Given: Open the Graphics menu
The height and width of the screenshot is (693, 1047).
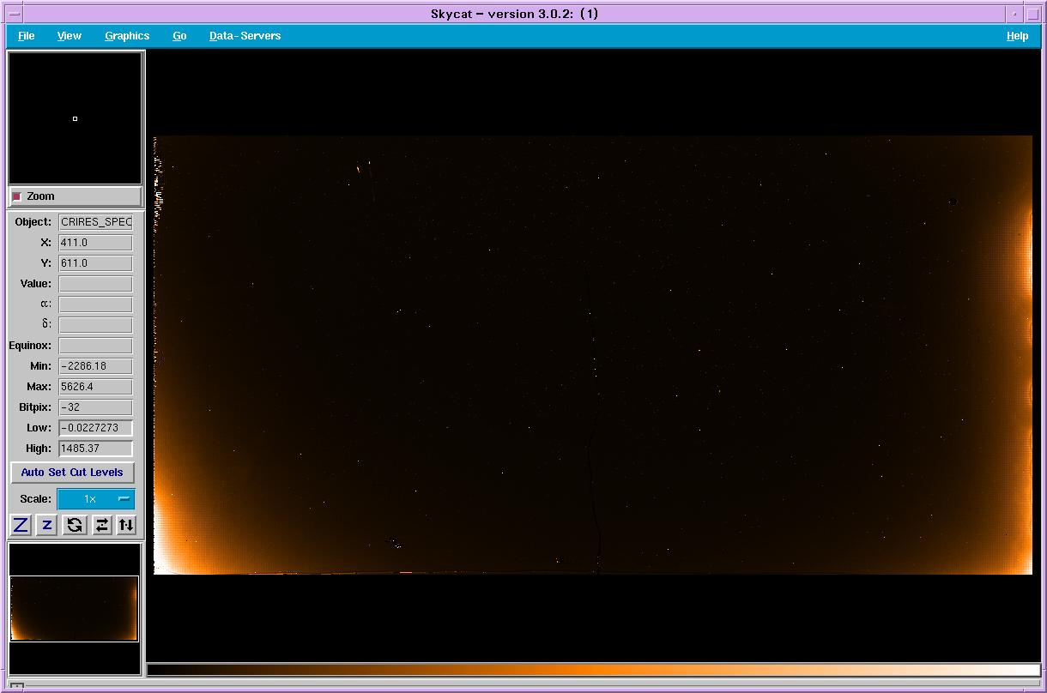Looking at the screenshot, I should click(127, 36).
